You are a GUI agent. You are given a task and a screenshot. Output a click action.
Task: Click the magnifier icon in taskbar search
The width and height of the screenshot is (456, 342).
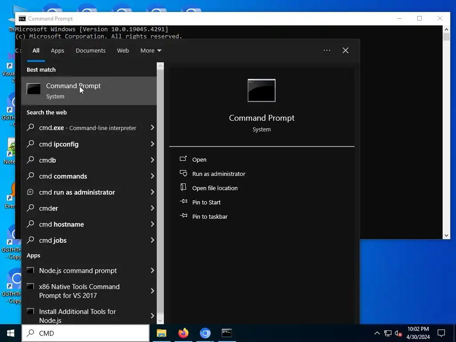coord(30,333)
